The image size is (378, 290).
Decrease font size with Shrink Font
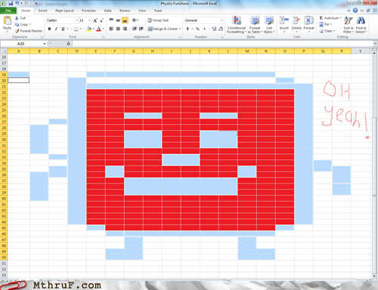101,20
